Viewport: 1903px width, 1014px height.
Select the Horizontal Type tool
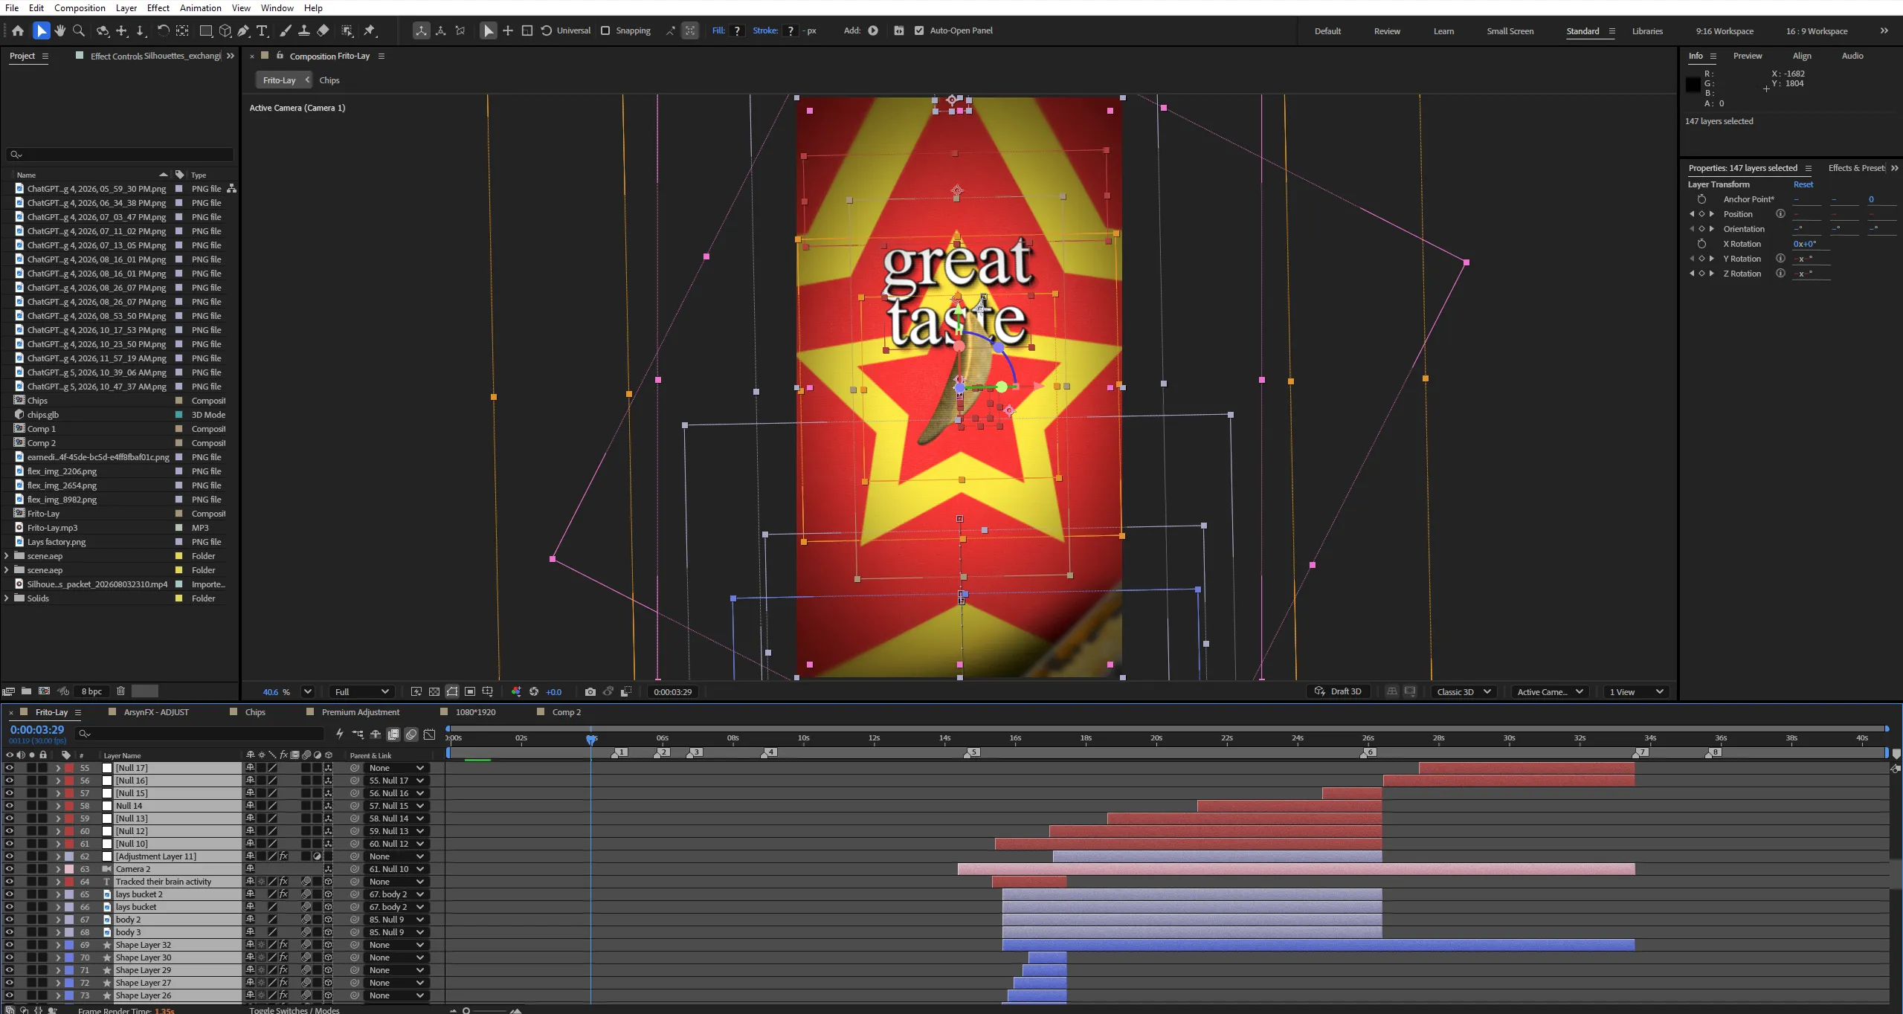click(263, 30)
